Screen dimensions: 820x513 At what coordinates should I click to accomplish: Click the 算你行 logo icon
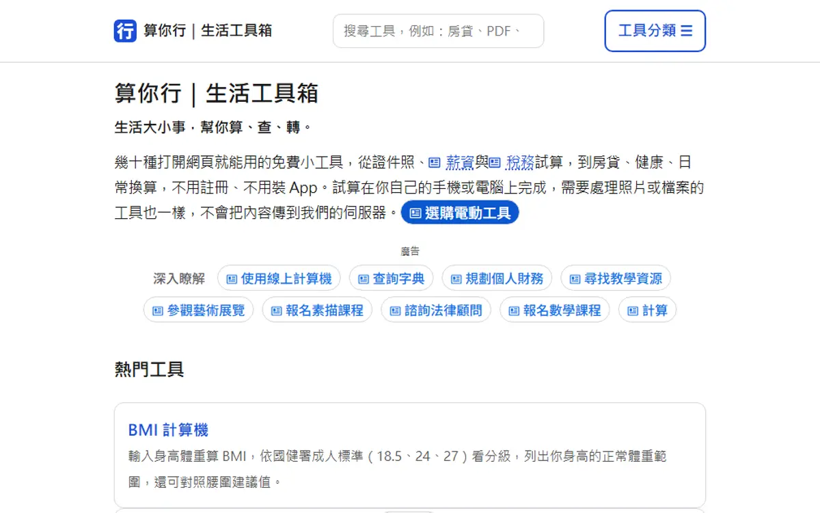pos(125,31)
